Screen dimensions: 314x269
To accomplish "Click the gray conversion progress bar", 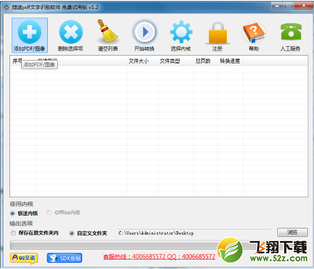I will point(114,245).
